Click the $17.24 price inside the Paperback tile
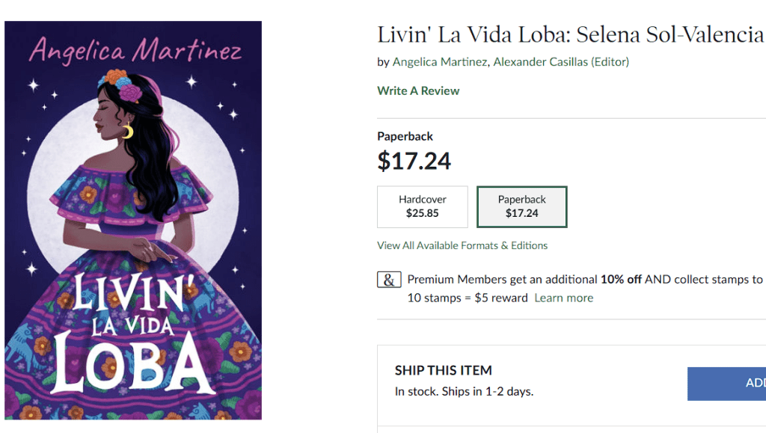The height and width of the screenshot is (433, 766). click(x=521, y=214)
